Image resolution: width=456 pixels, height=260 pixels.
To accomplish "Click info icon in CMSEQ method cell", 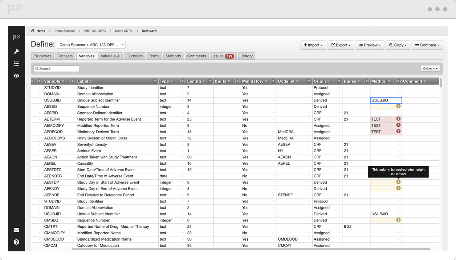I will [x=398, y=220].
